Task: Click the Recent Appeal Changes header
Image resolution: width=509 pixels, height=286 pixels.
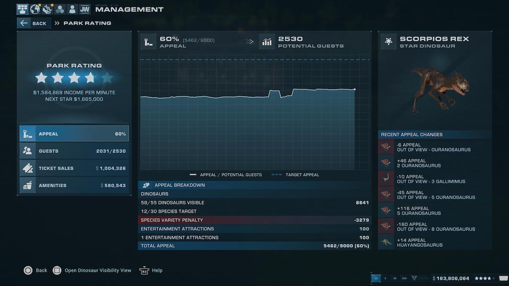Action: 435,135
